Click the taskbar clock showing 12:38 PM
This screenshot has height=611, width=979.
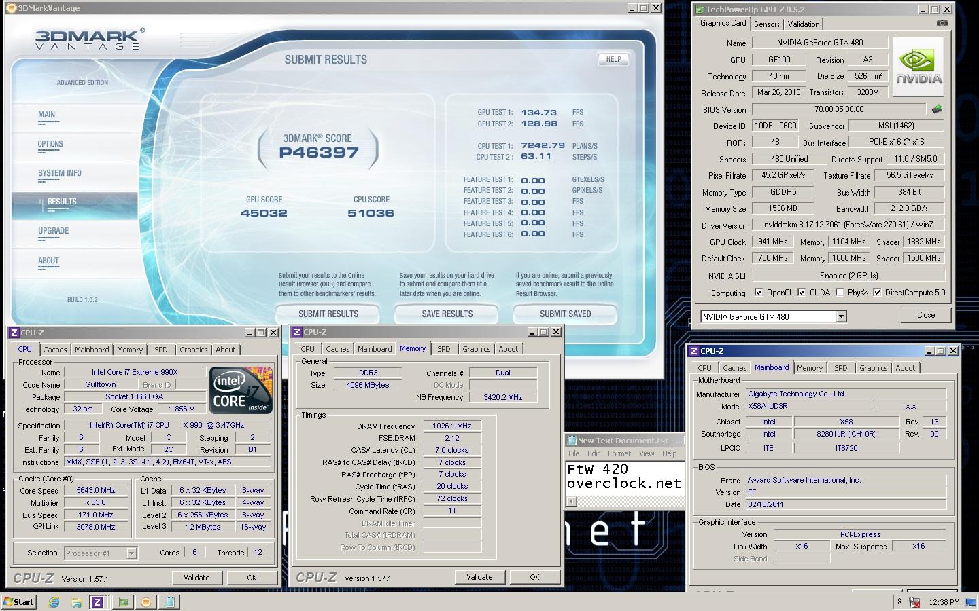(x=944, y=602)
